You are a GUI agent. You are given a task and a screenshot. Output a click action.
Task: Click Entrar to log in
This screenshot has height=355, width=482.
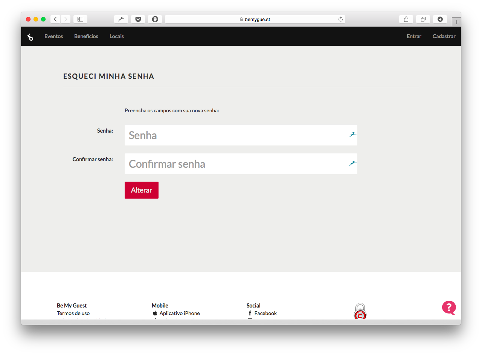[x=414, y=37]
